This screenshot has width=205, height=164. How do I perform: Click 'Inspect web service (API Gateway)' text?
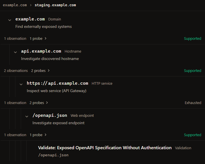pyautogui.click(x=56, y=91)
